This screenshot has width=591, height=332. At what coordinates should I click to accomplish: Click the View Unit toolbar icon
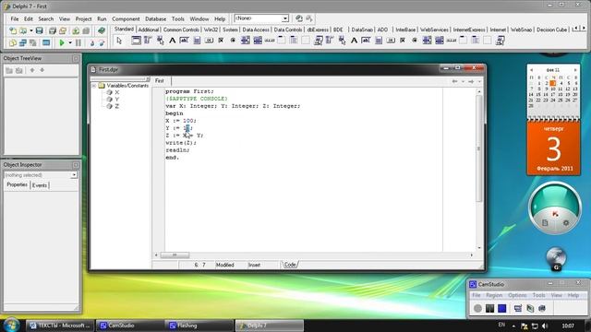[x=13, y=43]
